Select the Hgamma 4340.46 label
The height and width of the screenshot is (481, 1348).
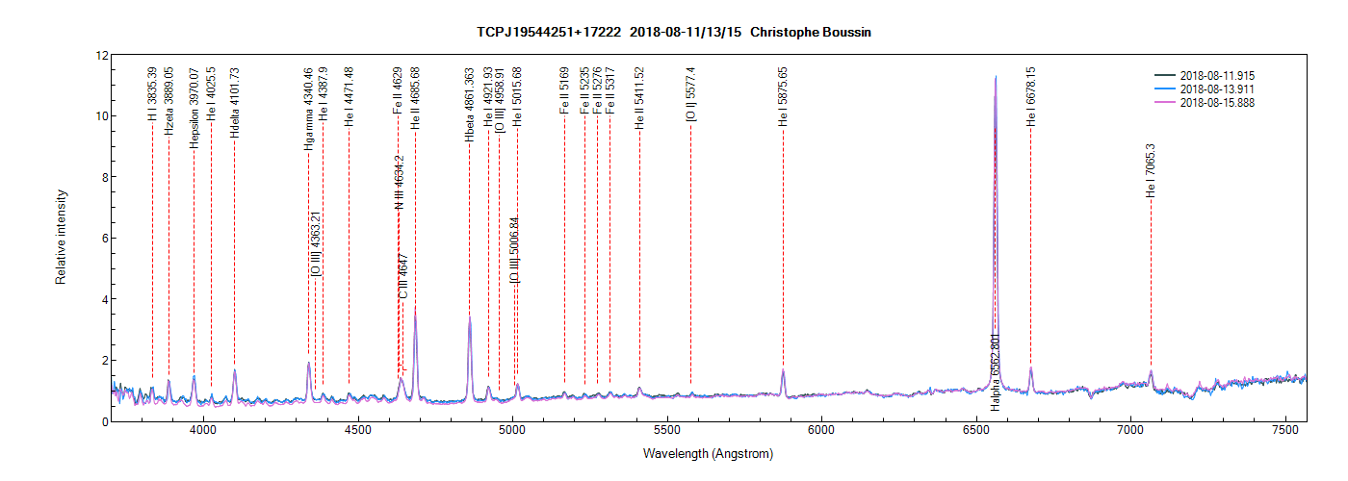tap(308, 109)
